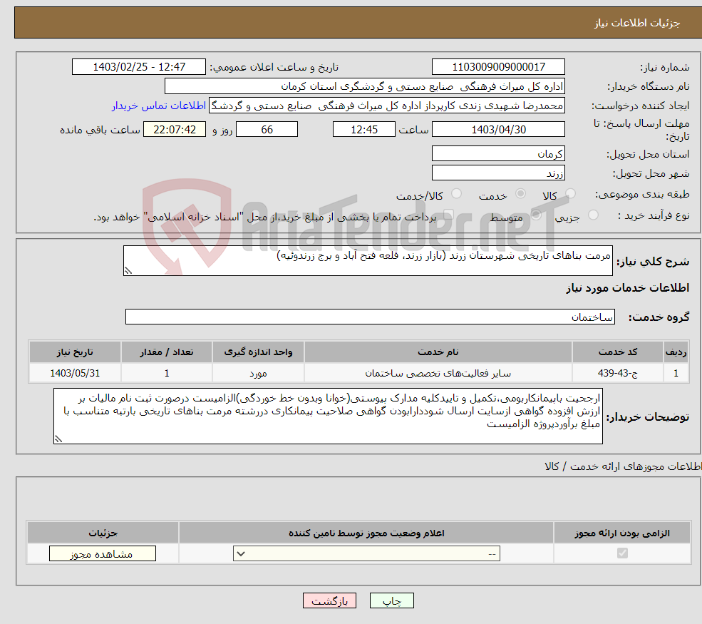Screen dimensions: 702x624
Task: Click the deadline date field 1403/04/30
Action: click(x=498, y=130)
